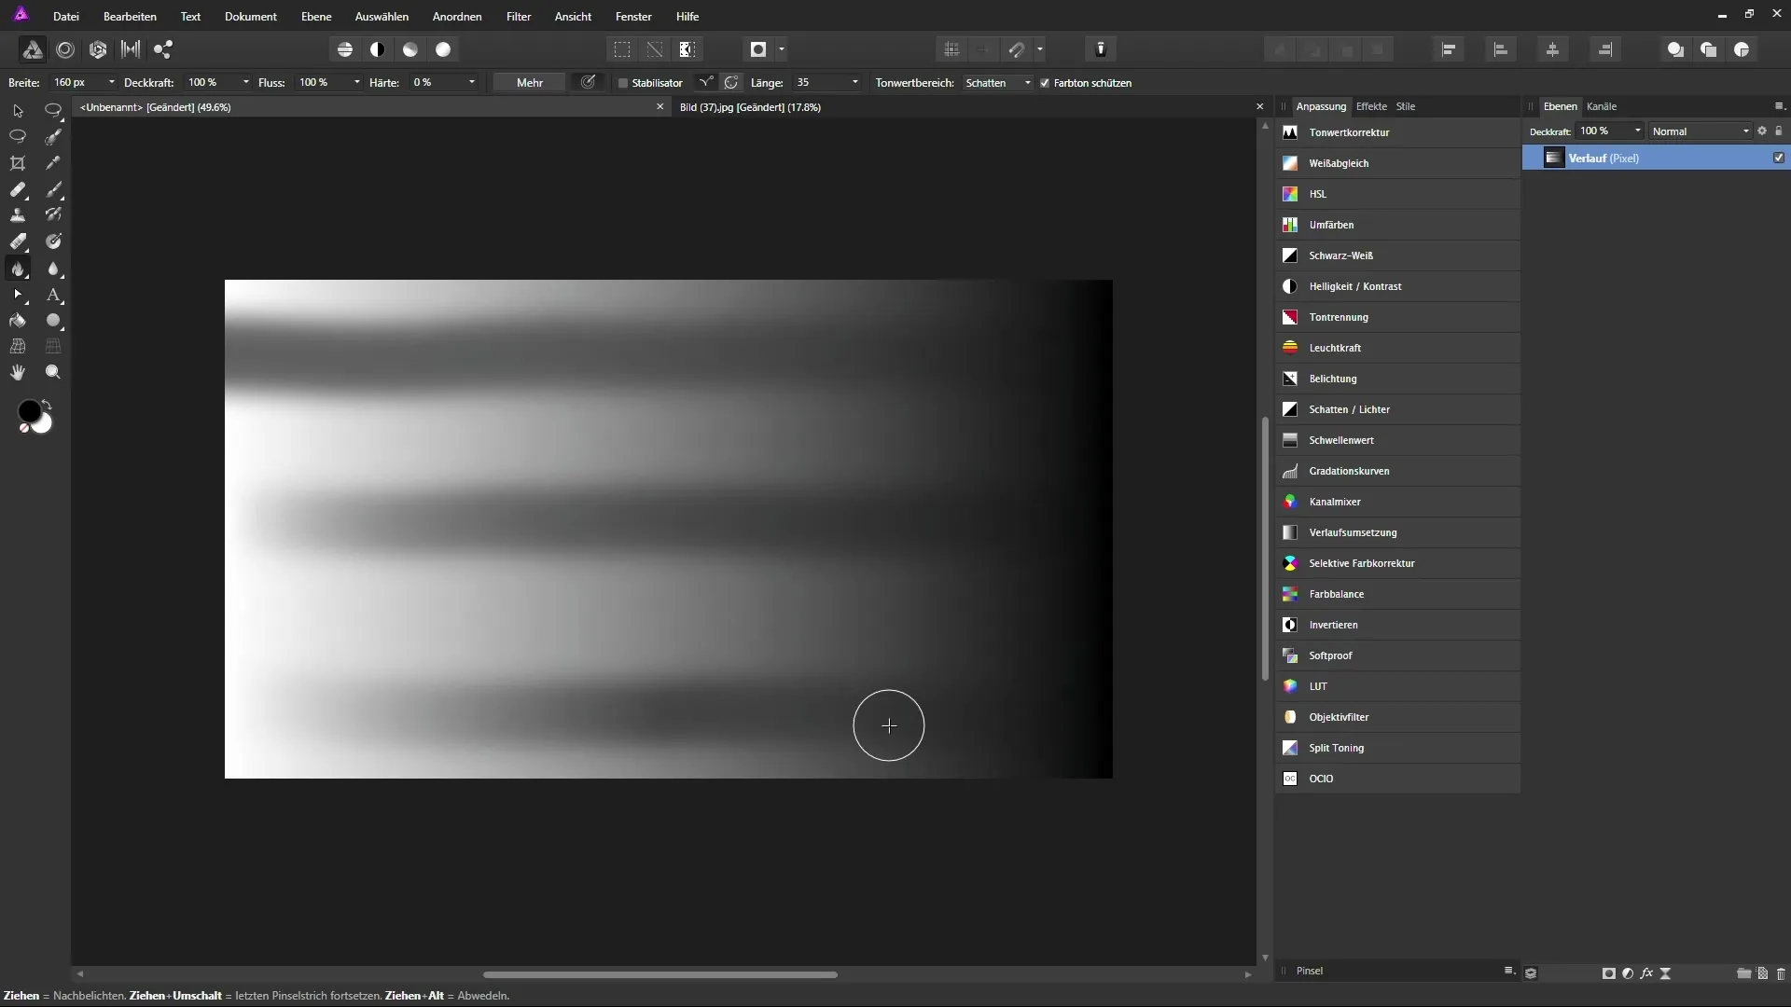Click the Deselect toolbar icon

(x=655, y=49)
